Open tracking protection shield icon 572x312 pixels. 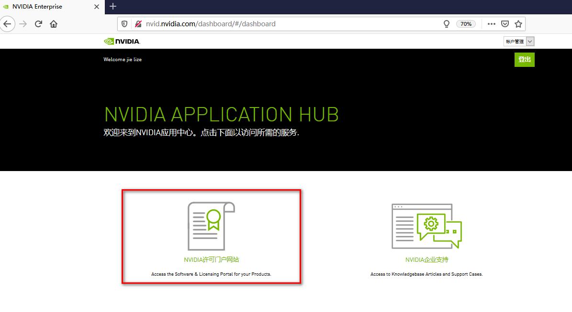coord(124,24)
